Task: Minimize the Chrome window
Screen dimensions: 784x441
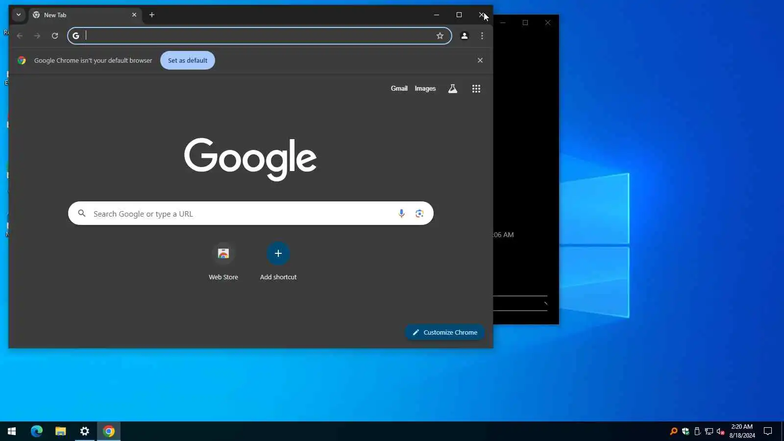Action: 437,15
